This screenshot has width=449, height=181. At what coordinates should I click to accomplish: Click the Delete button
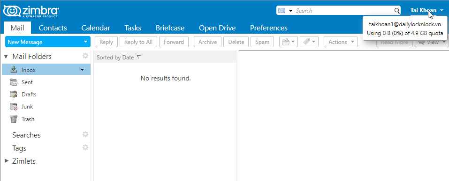[x=236, y=42]
